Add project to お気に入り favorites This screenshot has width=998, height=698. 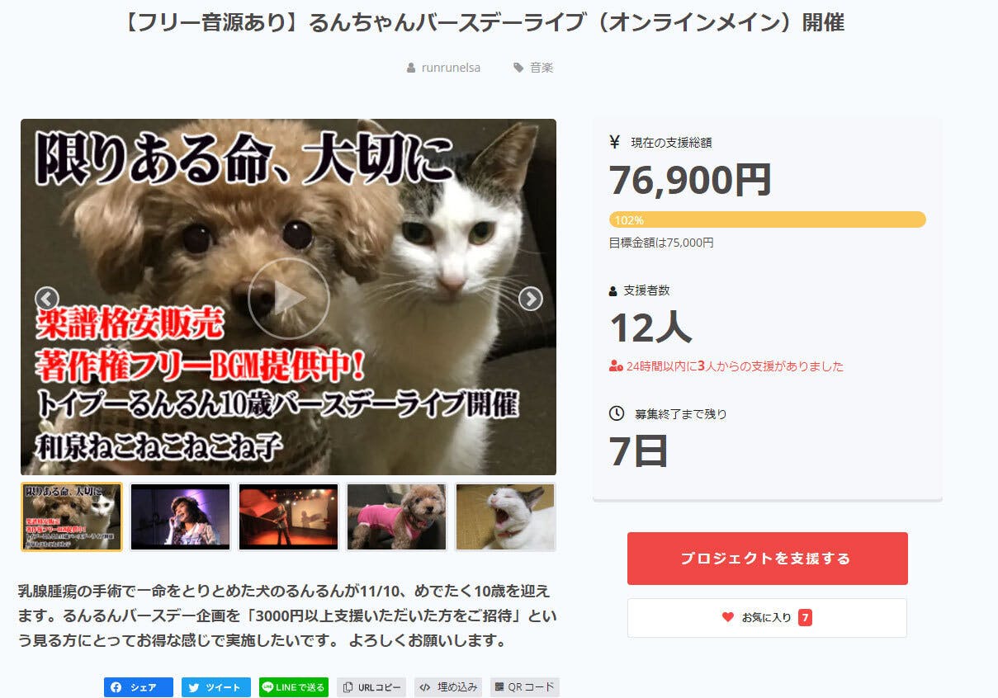tap(767, 617)
